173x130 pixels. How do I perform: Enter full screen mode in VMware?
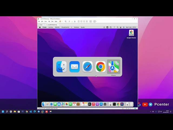(x=84, y=21)
